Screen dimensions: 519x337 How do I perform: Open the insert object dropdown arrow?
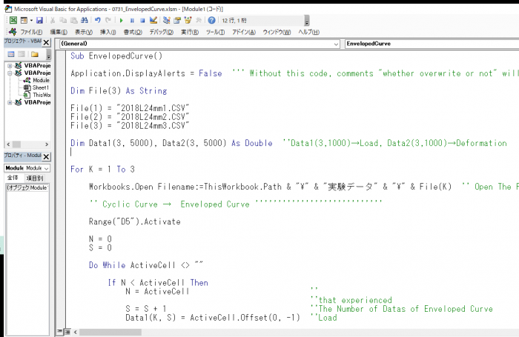coord(31,21)
